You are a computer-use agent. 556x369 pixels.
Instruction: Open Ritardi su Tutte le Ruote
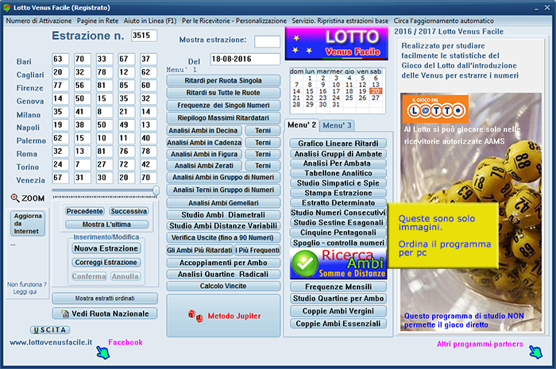[x=223, y=92]
